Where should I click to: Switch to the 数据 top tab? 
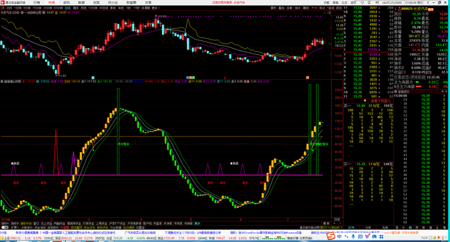(81, 2)
